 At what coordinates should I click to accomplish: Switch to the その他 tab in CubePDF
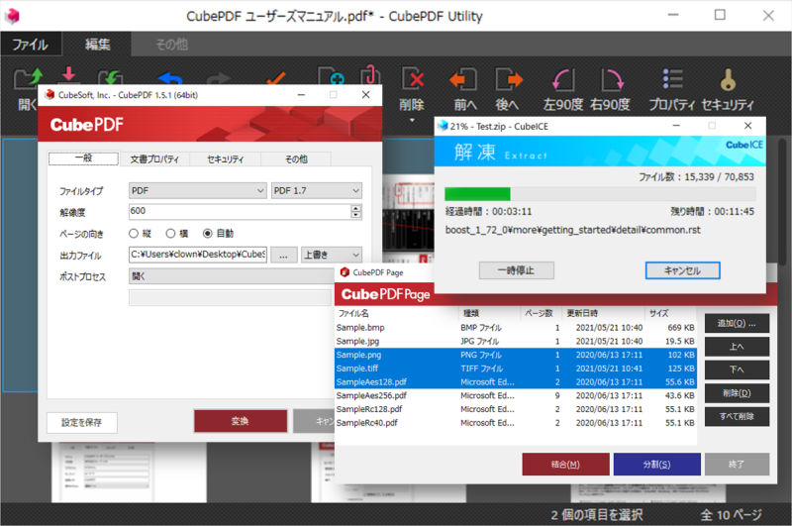click(296, 159)
